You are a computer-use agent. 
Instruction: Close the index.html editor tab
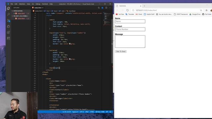click(43, 8)
